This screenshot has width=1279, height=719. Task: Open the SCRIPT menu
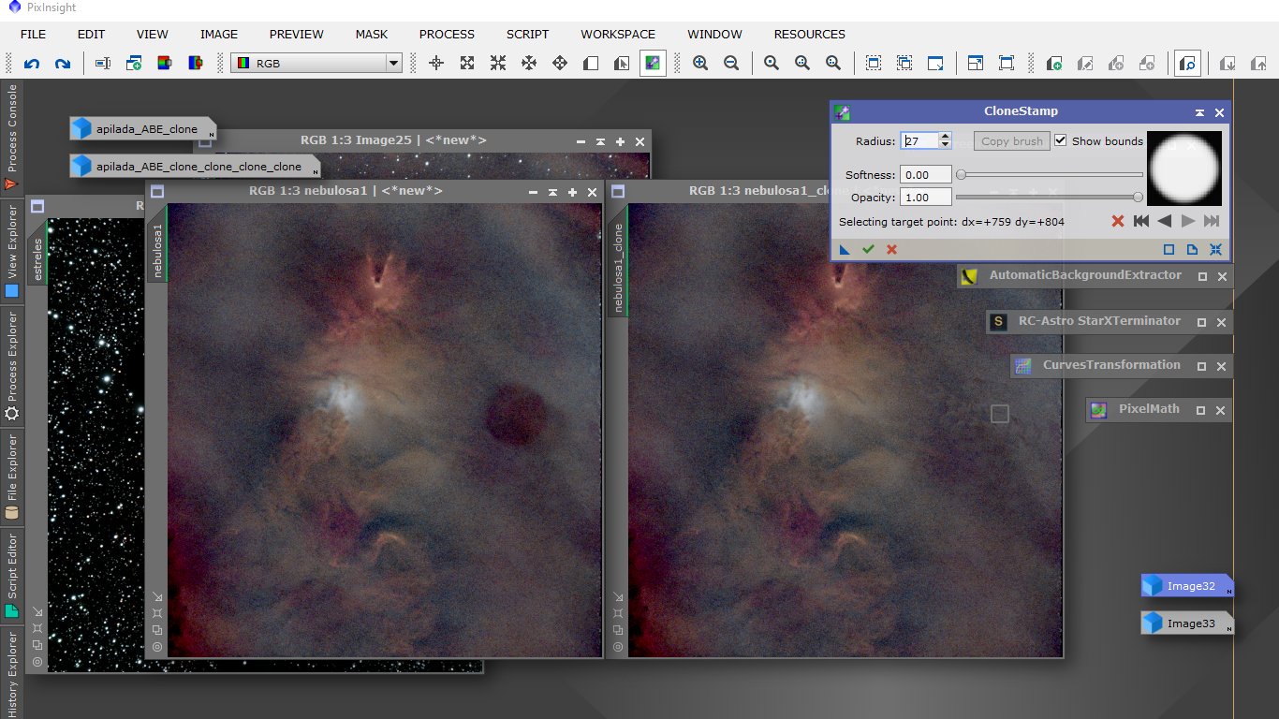528,34
